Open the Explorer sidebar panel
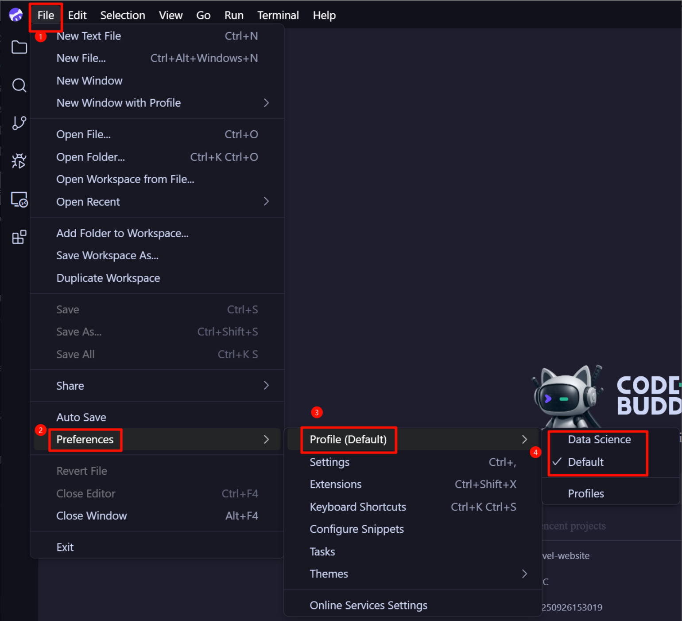The width and height of the screenshot is (682, 621). point(19,47)
